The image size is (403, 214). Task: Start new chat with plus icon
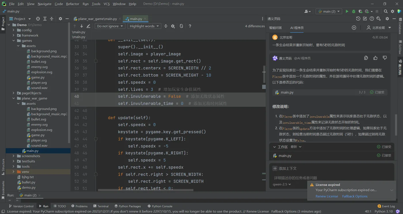[354, 28]
